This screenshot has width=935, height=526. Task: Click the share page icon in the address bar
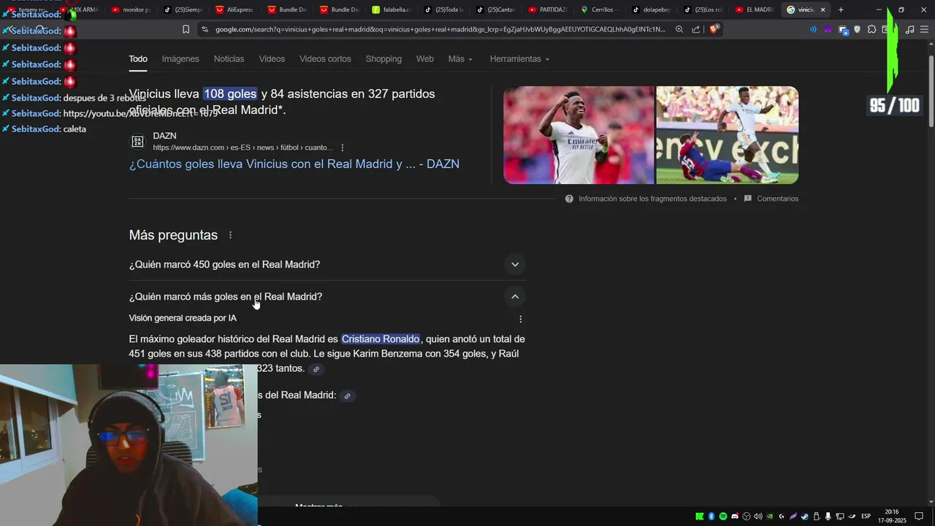[x=695, y=29]
